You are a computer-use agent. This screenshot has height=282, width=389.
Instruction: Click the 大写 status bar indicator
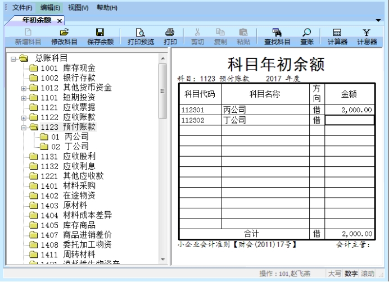click(334, 274)
